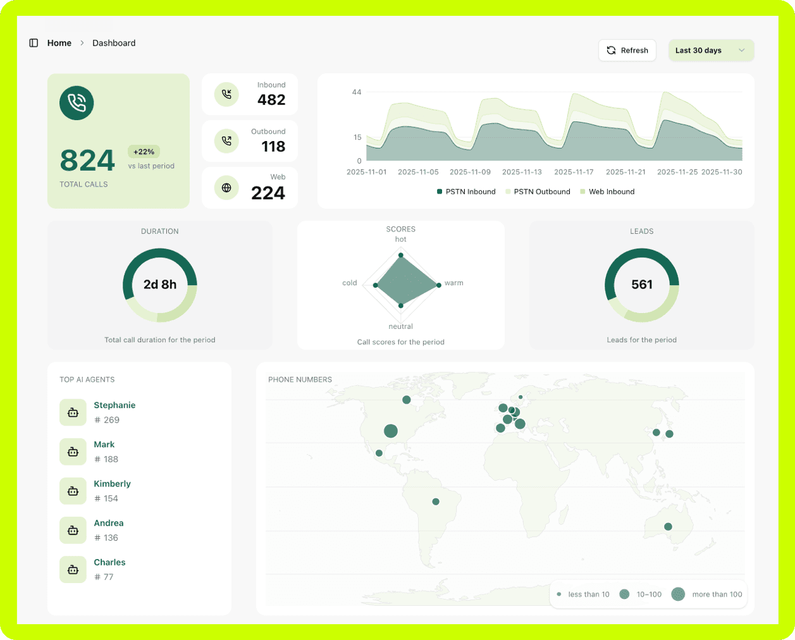Image resolution: width=795 pixels, height=640 pixels.
Task: Click the Brazil map marker
Action: pyautogui.click(x=436, y=502)
